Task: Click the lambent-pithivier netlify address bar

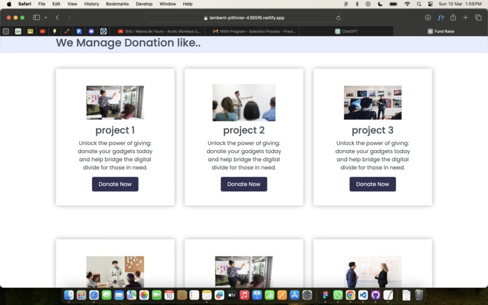Action: [244, 18]
